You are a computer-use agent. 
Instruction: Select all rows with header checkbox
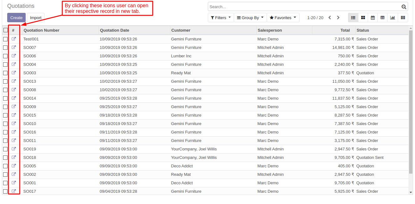[x=6, y=30]
